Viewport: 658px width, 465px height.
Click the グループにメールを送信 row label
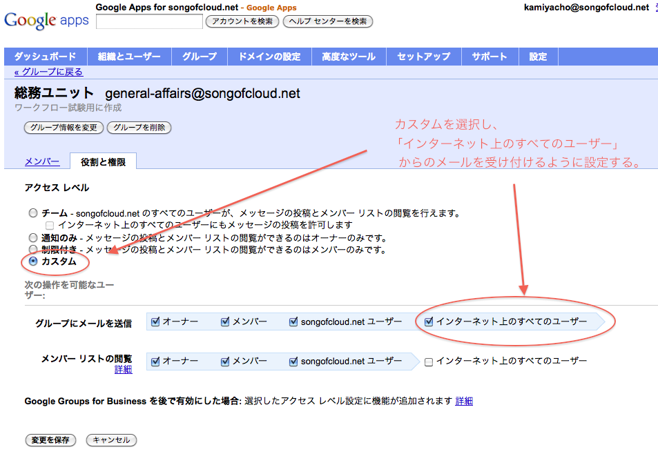tap(84, 324)
